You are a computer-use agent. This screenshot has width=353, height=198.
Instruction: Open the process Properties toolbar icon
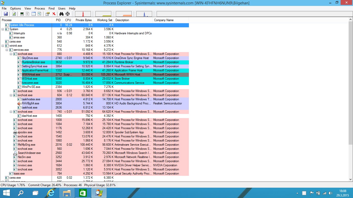pyautogui.click(x=48, y=14)
